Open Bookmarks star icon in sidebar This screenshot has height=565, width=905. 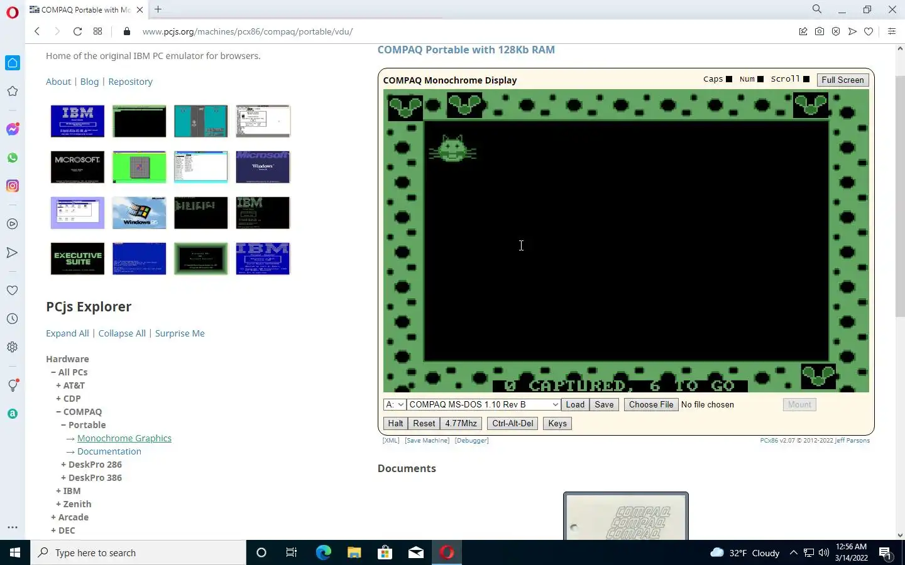click(x=13, y=91)
